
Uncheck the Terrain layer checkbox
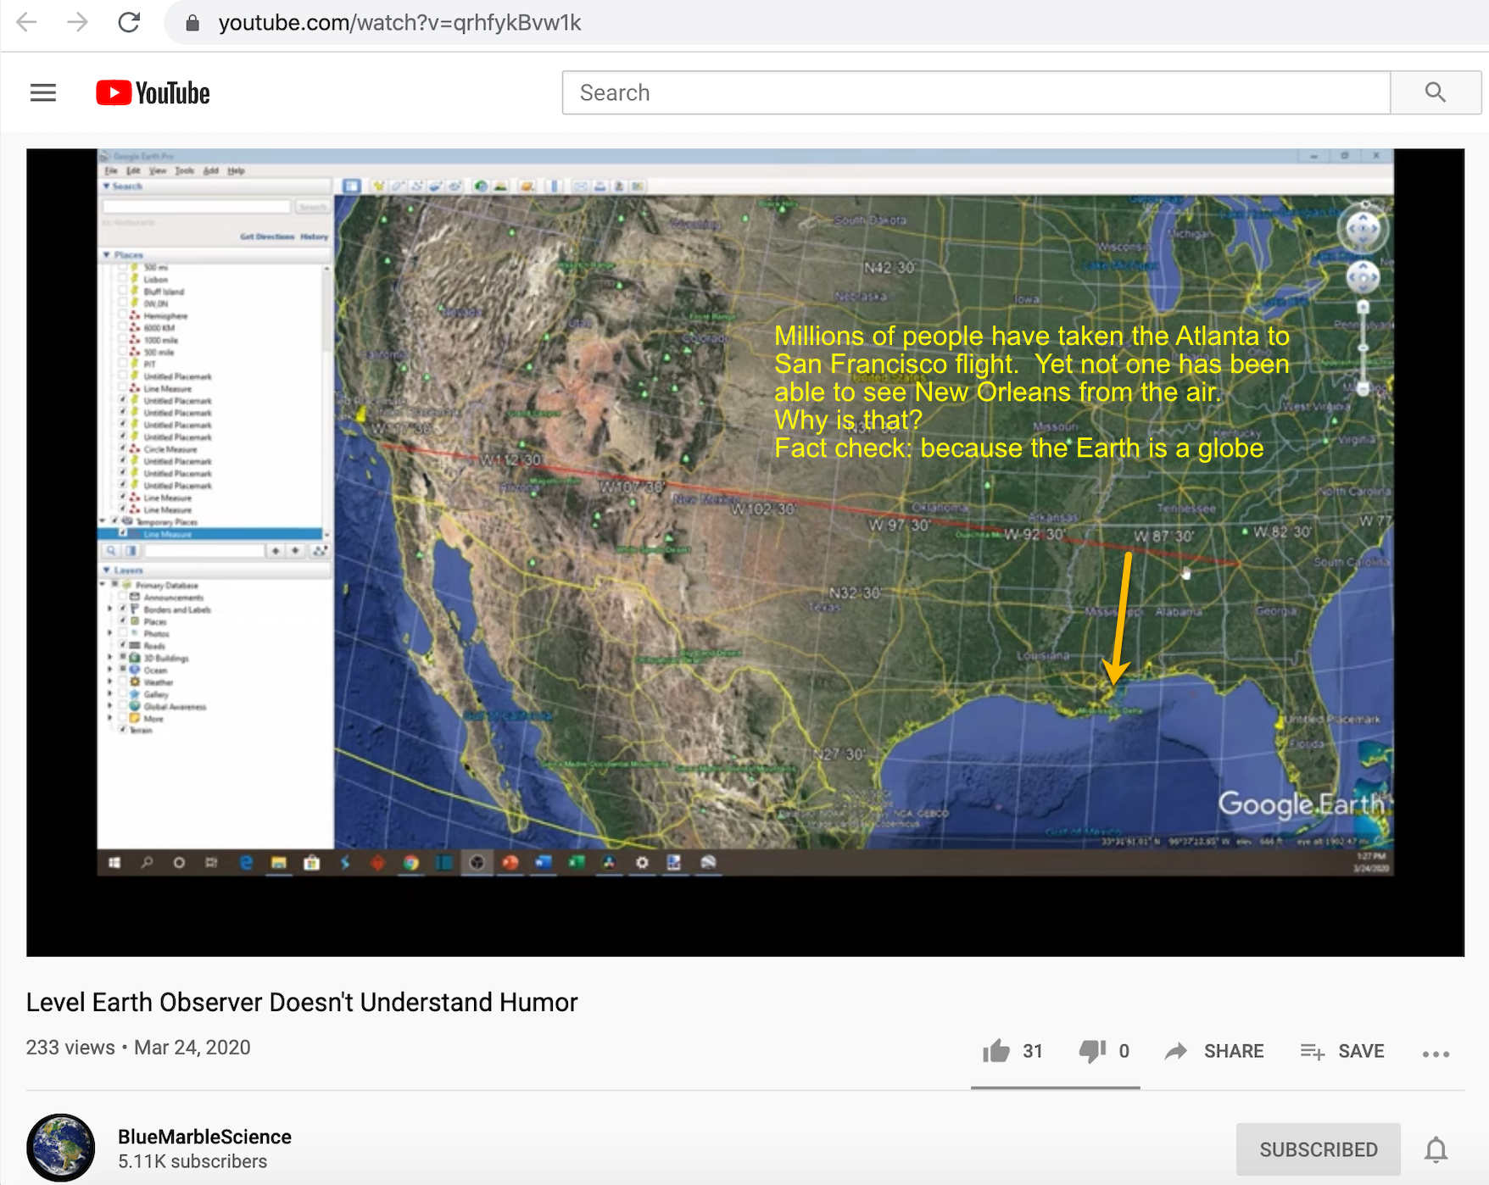click(123, 729)
